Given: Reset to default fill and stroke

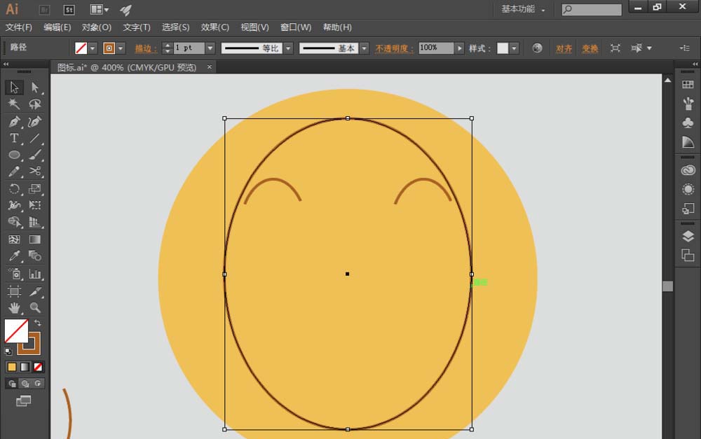Looking at the screenshot, I should tap(8, 351).
